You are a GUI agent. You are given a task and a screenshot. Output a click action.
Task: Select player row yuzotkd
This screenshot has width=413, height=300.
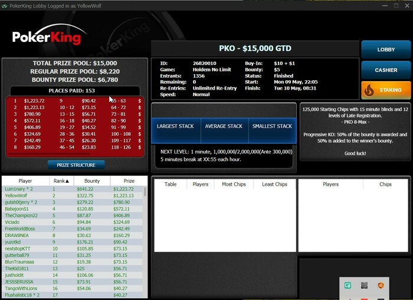73,242
